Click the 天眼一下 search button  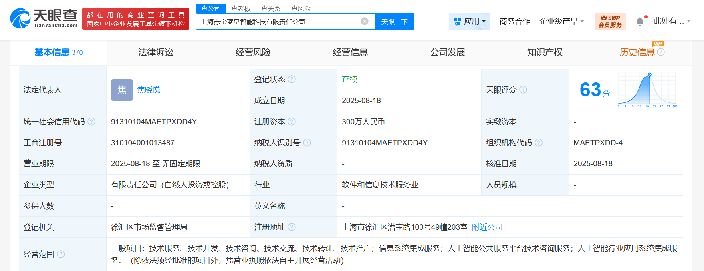(x=395, y=22)
